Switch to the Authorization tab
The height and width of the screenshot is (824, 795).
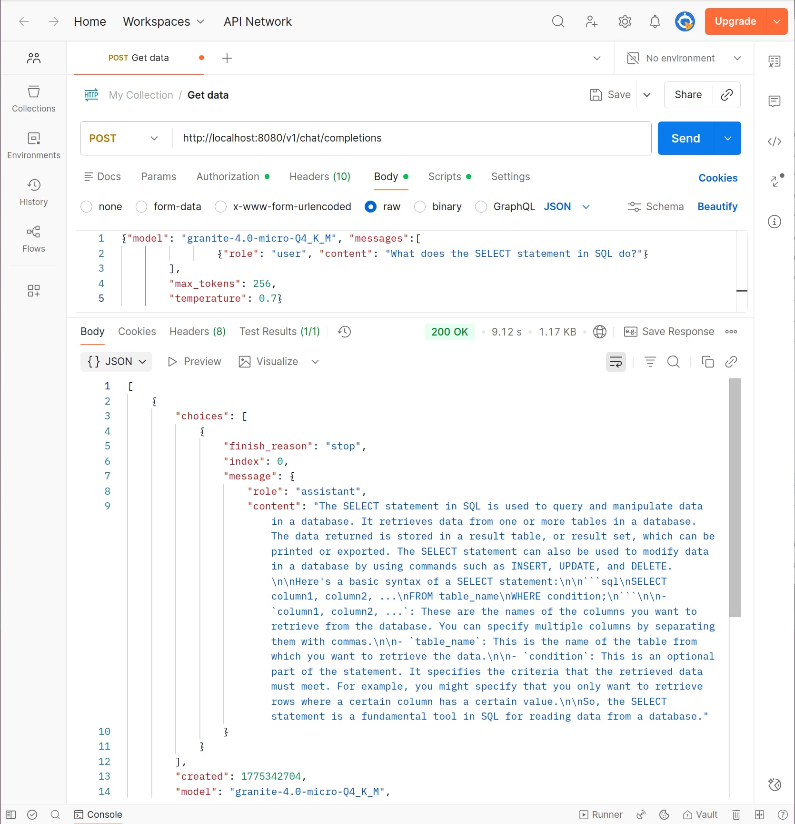(233, 177)
